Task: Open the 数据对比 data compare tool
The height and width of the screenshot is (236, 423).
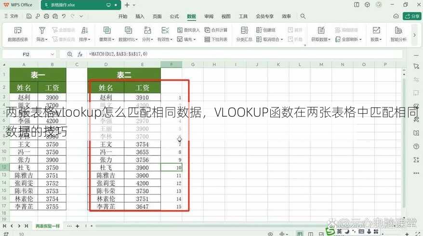Action: 128,34
